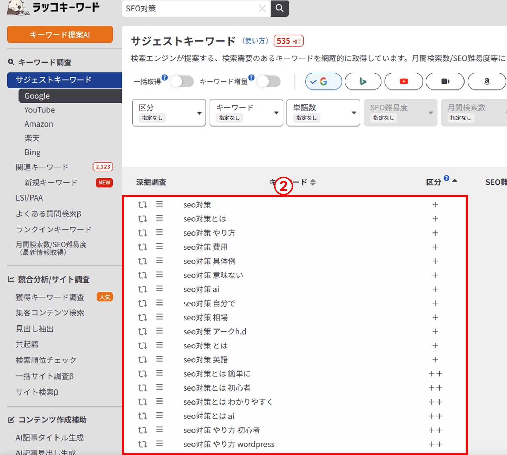This screenshot has width=507, height=455.
Task: Click re-search icon for seo対策 アークh.d row
Action: [143, 332]
